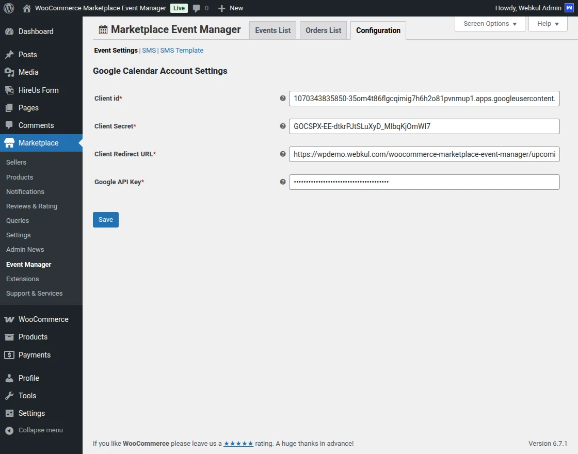Switch to the Orders List tab
Screen dimensions: 578x454
click(323, 30)
